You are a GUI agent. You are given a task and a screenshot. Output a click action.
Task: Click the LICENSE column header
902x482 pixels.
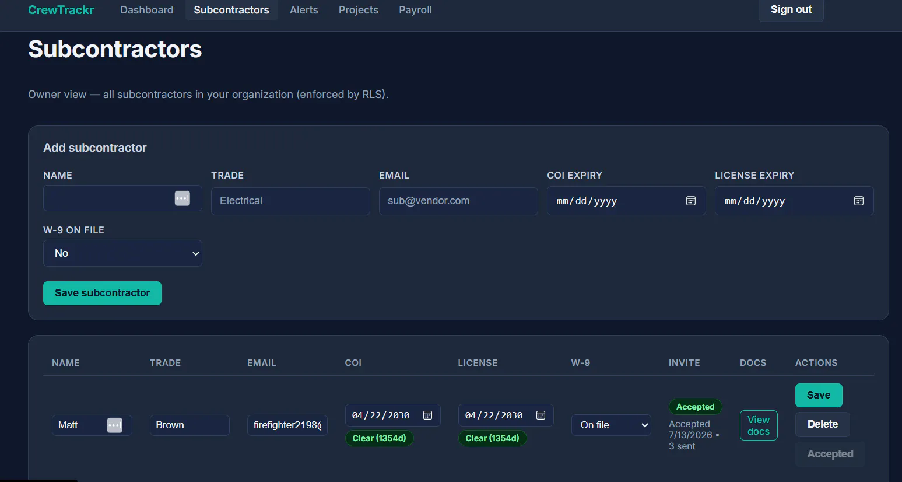(478, 363)
